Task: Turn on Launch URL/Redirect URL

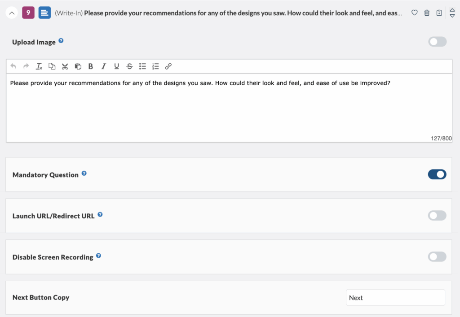Action: [437, 216]
